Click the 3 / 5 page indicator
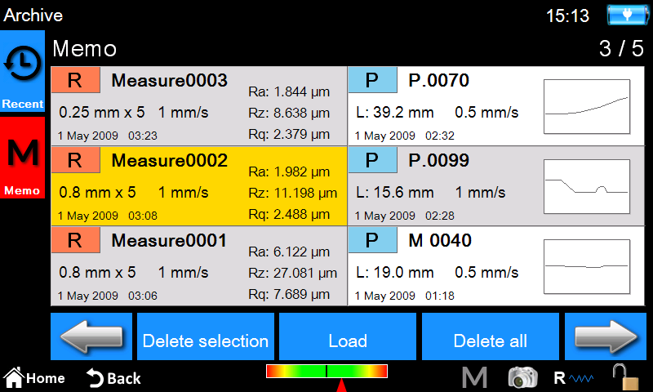 coord(621,48)
